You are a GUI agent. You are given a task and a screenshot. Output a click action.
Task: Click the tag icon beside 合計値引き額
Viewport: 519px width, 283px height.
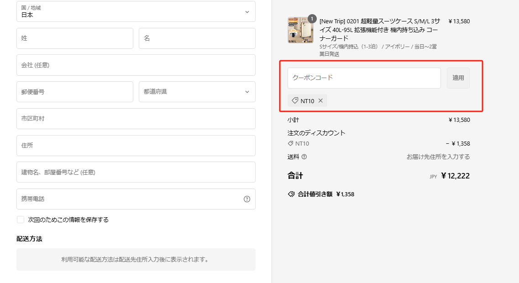click(x=291, y=194)
